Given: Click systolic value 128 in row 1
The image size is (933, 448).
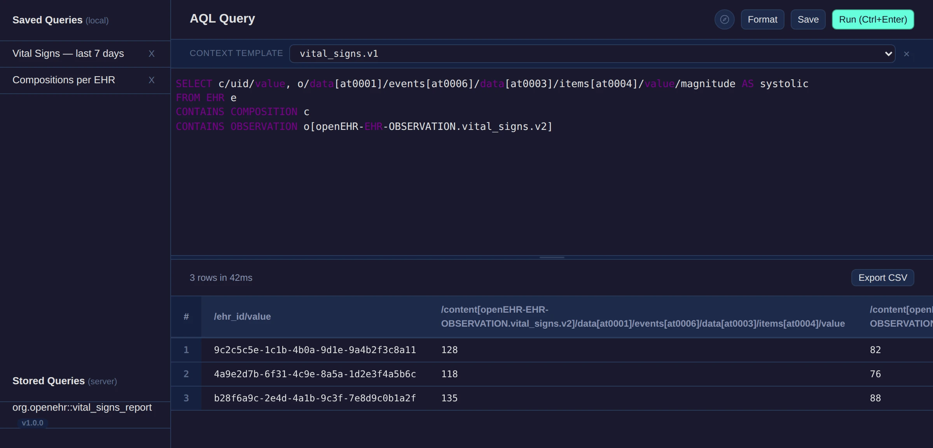Looking at the screenshot, I should click(449, 350).
